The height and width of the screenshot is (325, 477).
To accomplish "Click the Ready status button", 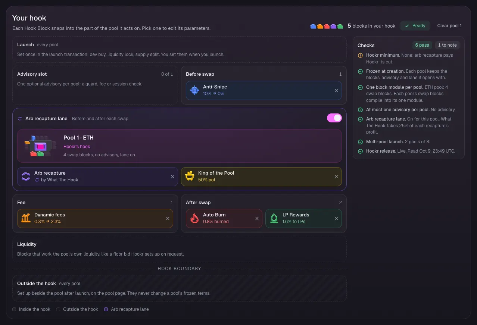I will coord(415,26).
